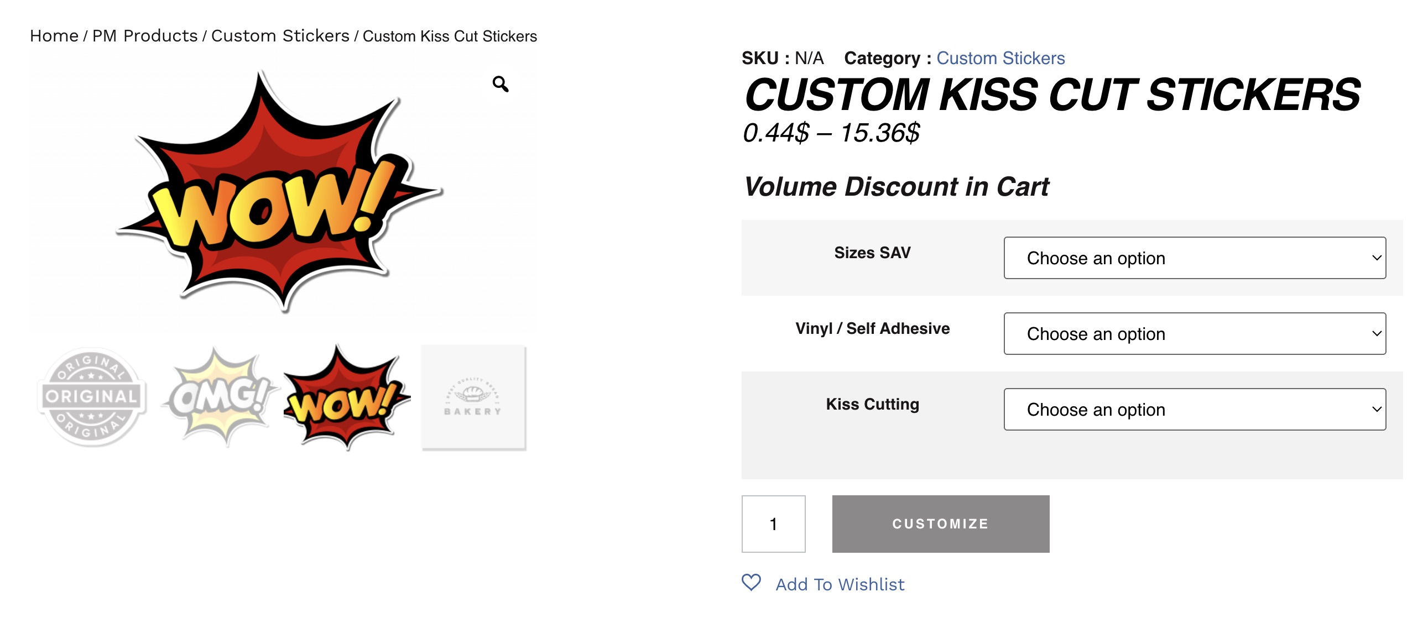This screenshot has width=1428, height=639.
Task: Click the Custom Stickers category link
Action: click(1000, 58)
